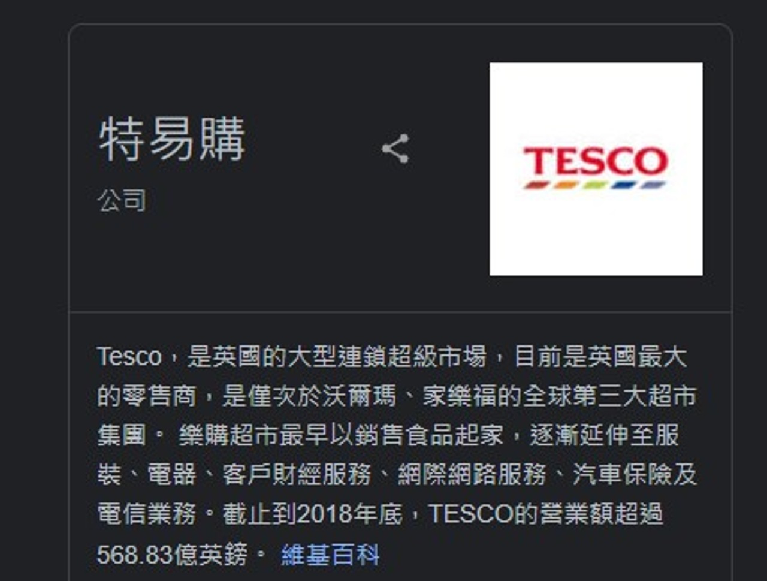The width and height of the screenshot is (767, 581).
Task: Open the 維基百科 source link
Action: pos(330,555)
